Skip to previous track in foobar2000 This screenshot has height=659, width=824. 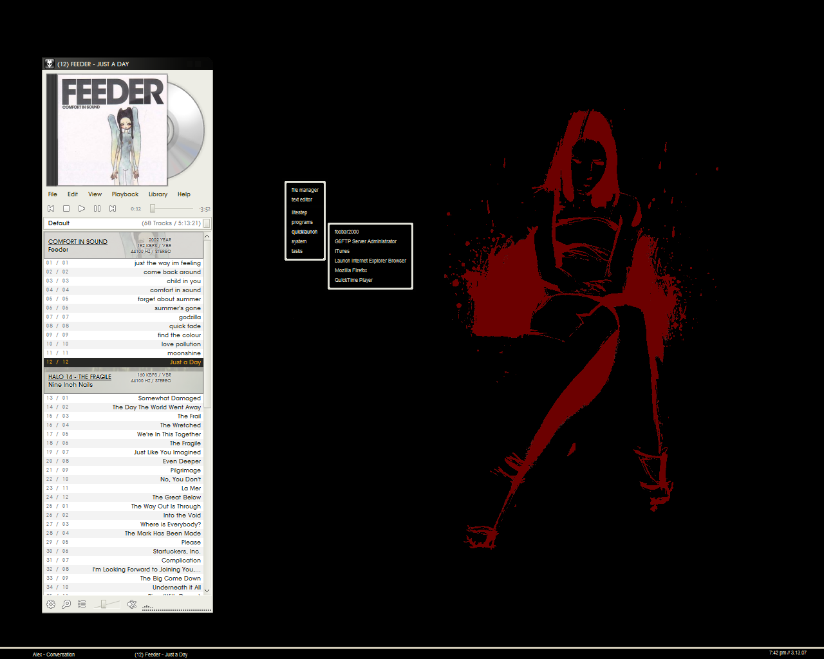(51, 209)
